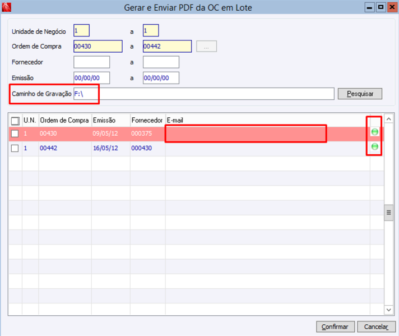Image resolution: width=399 pixels, height=336 pixels.
Task: Click emission date 16/05/12
Action: 105,148
